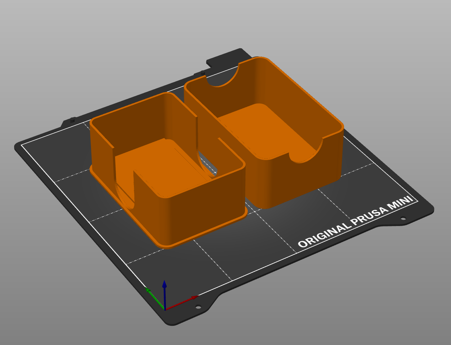The image size is (451, 345).
Task: Click the green Y axis arrow
Action: 153,296
